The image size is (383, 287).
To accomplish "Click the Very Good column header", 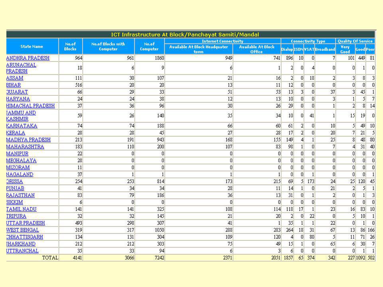I will click(345, 49).
